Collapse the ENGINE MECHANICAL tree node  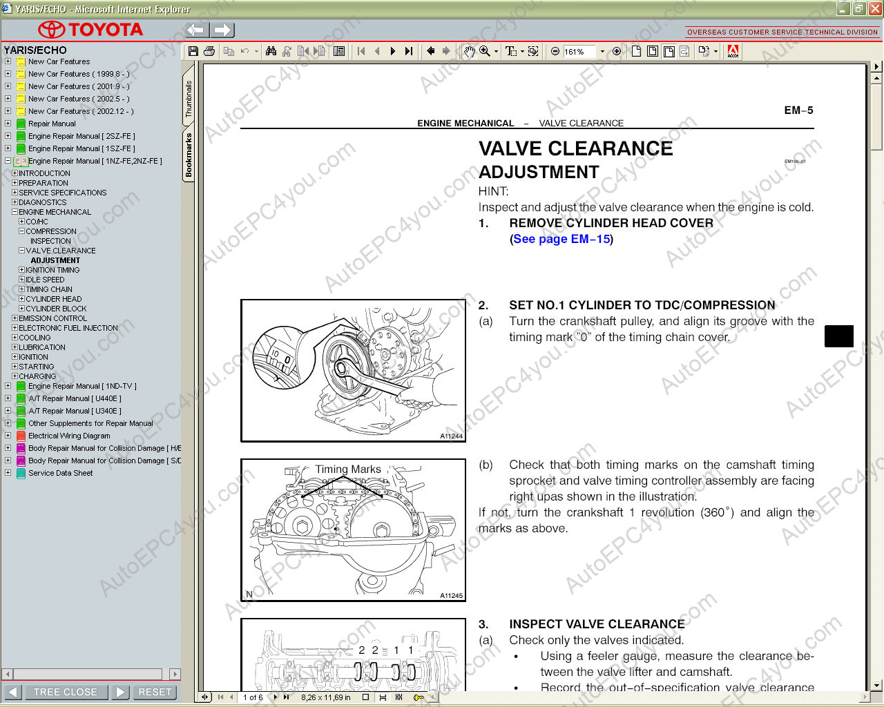pos(15,212)
